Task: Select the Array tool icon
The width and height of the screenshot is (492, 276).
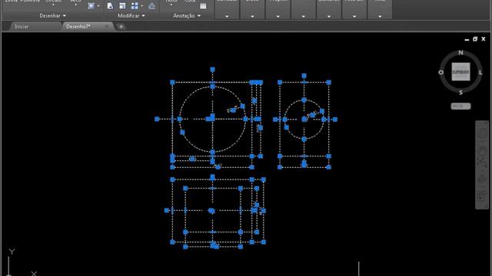Action: (x=135, y=5)
